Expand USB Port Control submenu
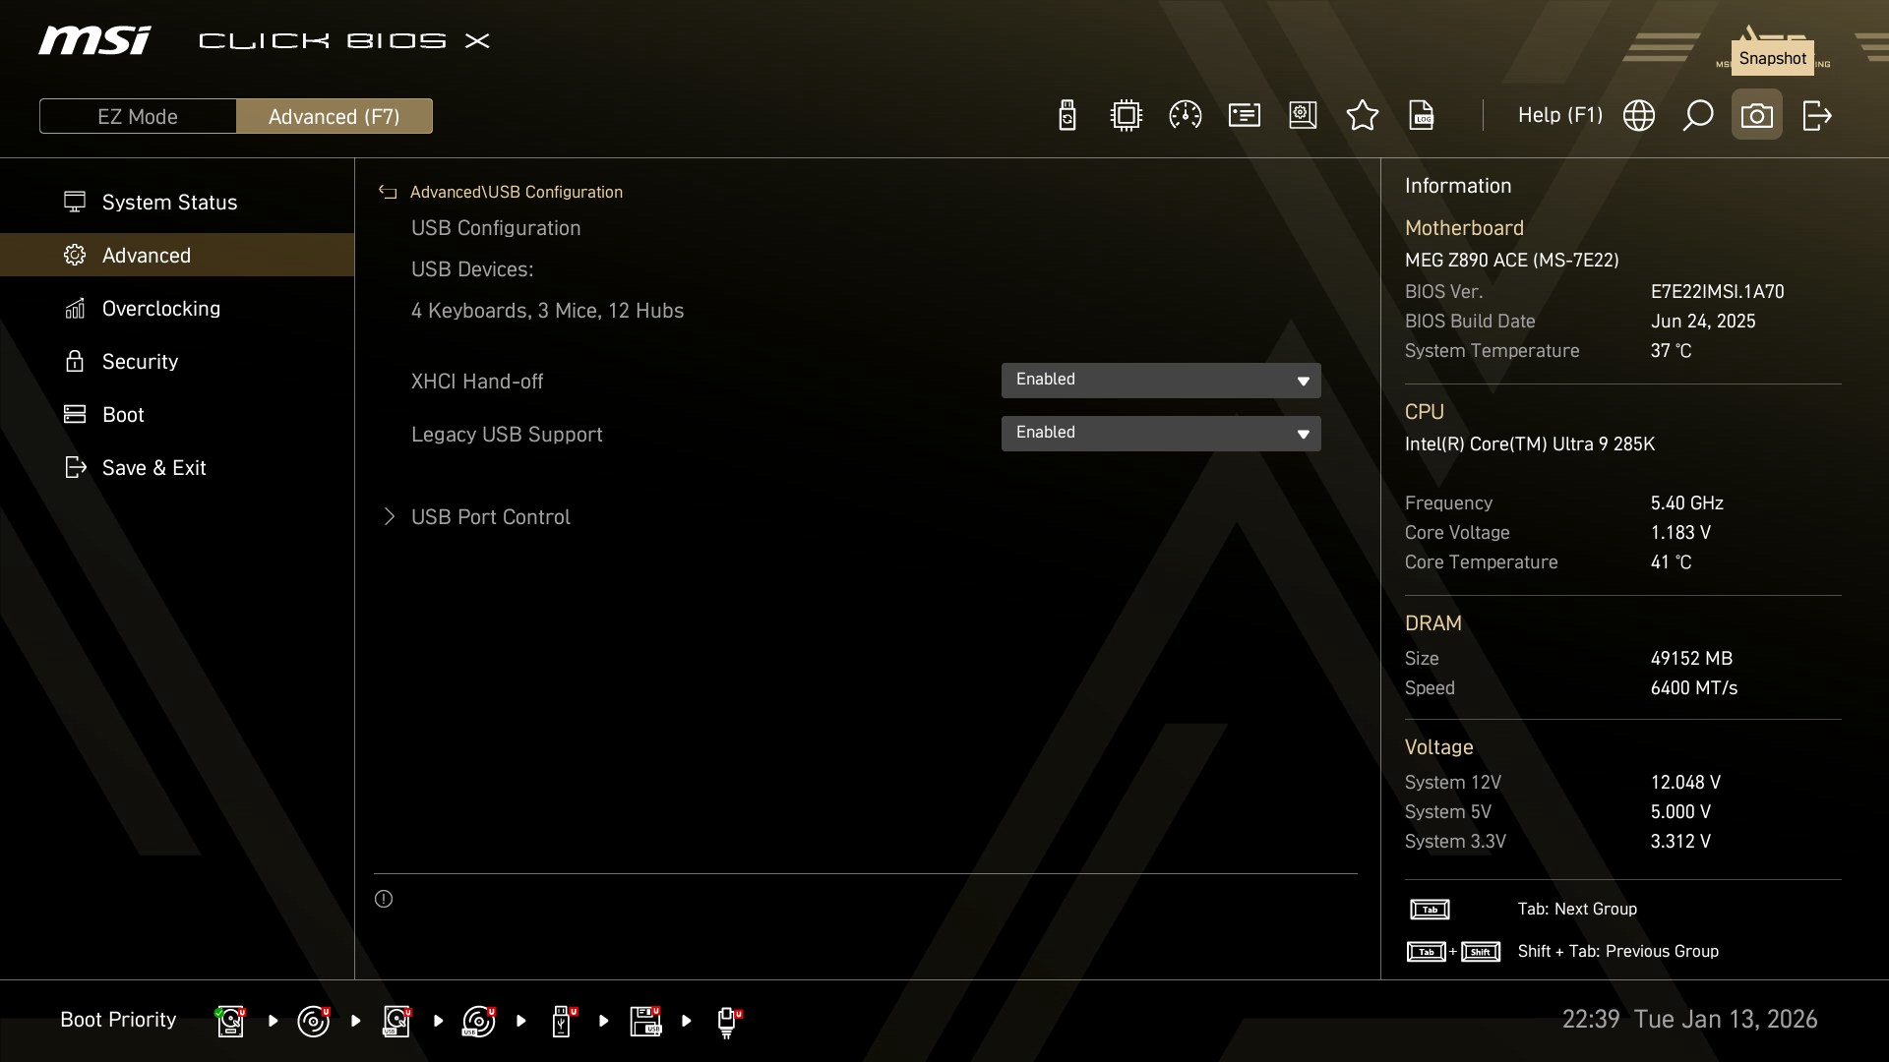The width and height of the screenshot is (1889, 1062). (x=490, y=517)
